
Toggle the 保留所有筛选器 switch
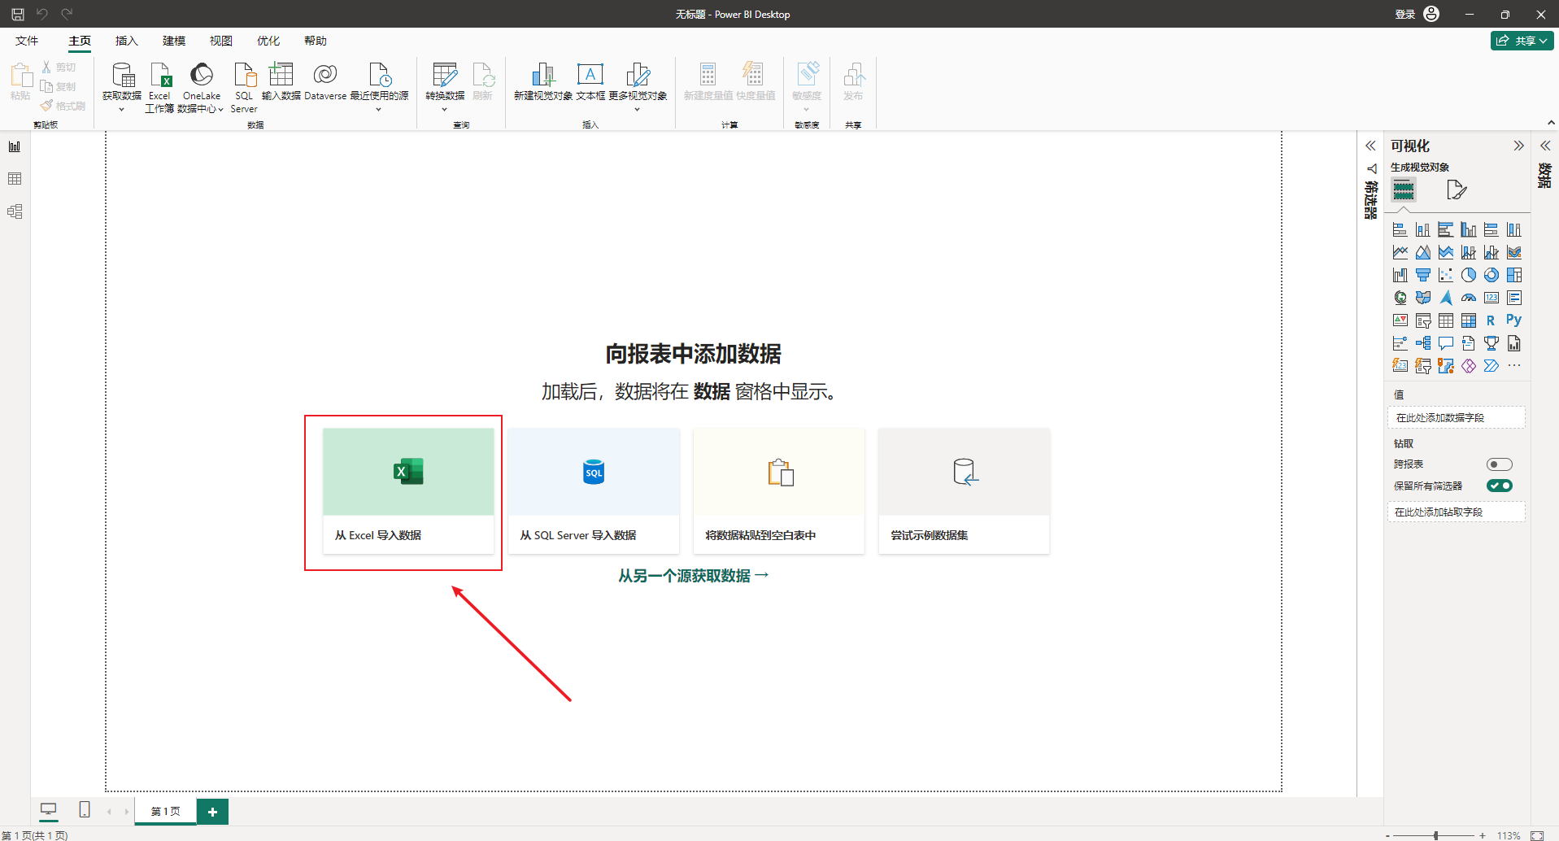1499,486
